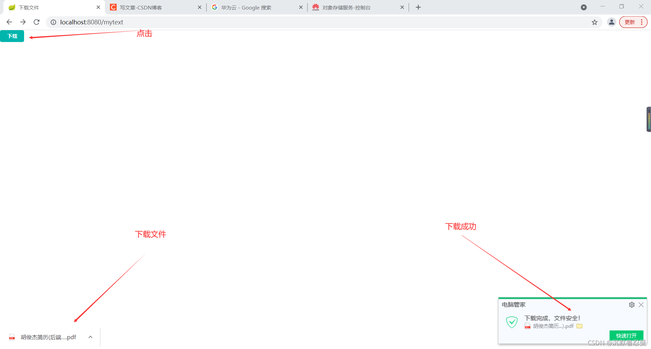Click the Huawei logo on console tab
Screen dimensions: 651x349
316,7
